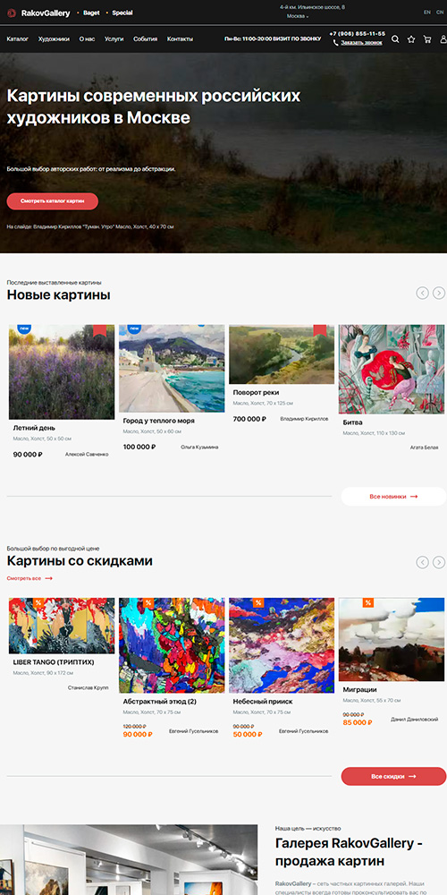The image size is (447, 895).
Task: Open the Летний день painting thumbnail
Action: point(62,372)
